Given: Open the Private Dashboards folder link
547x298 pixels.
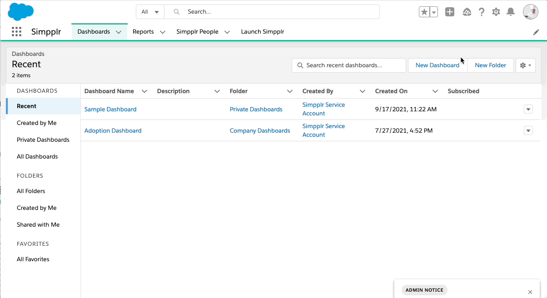Looking at the screenshot, I should tap(256, 109).
